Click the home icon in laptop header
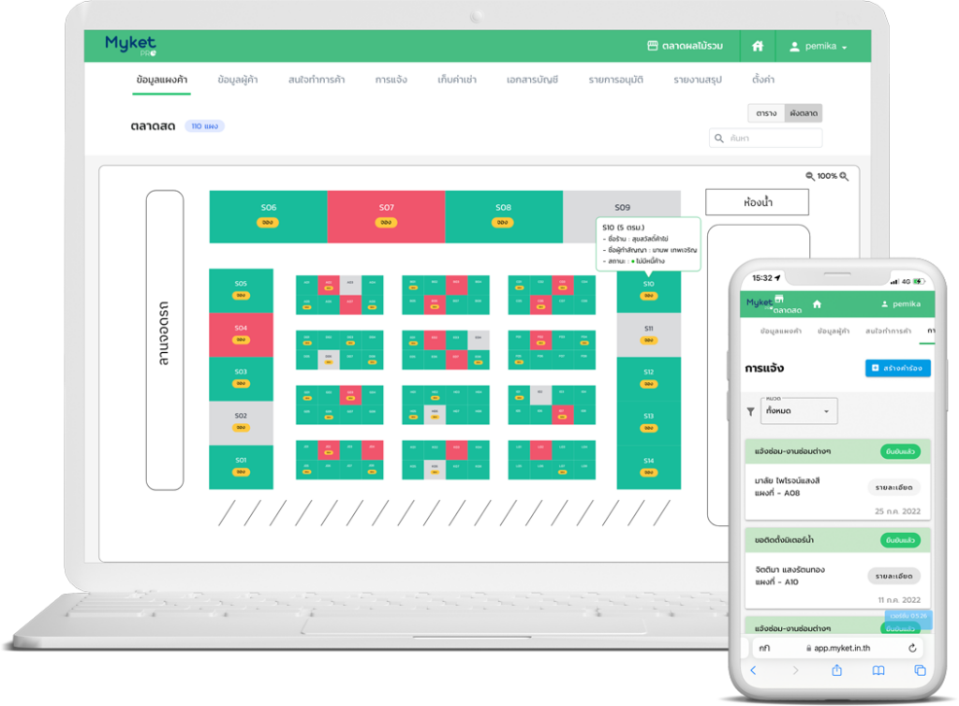The width and height of the screenshot is (959, 706). point(758,46)
